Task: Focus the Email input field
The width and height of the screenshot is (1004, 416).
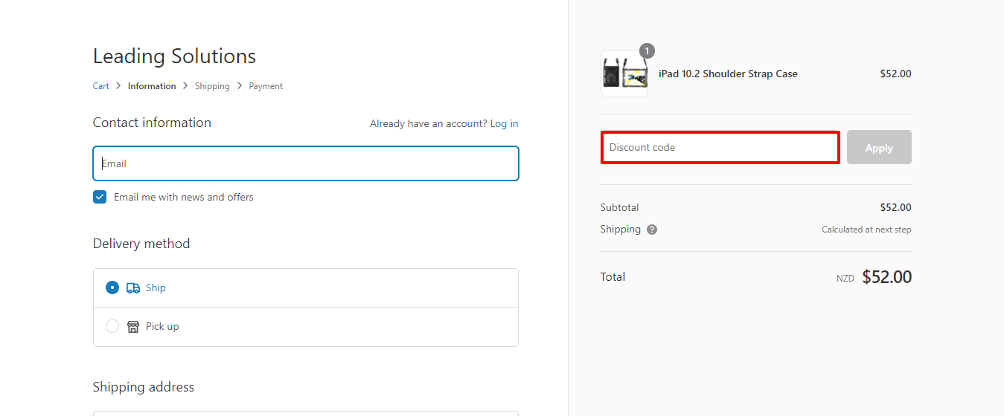Action: 306,163
